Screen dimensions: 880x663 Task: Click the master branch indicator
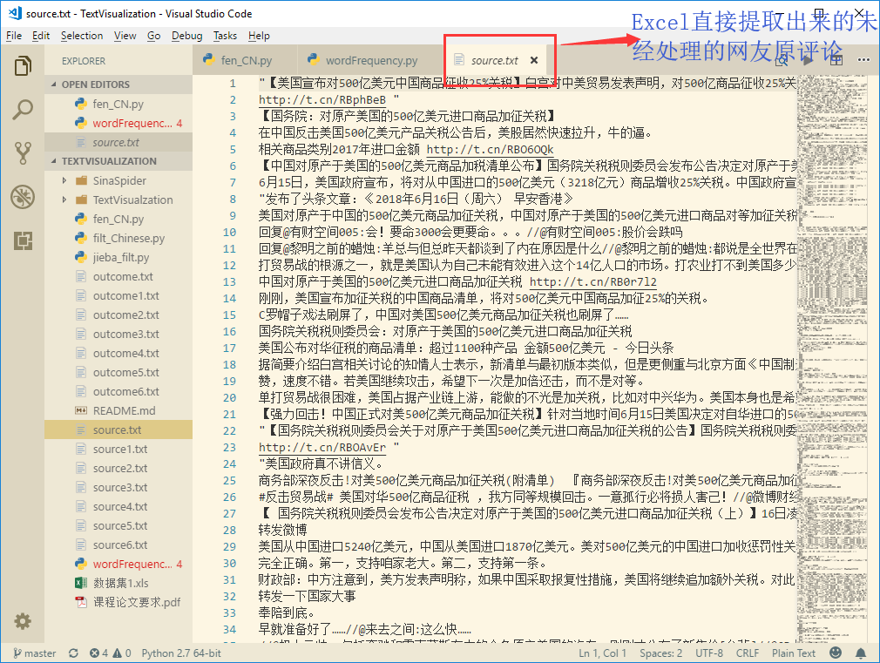[x=35, y=653]
